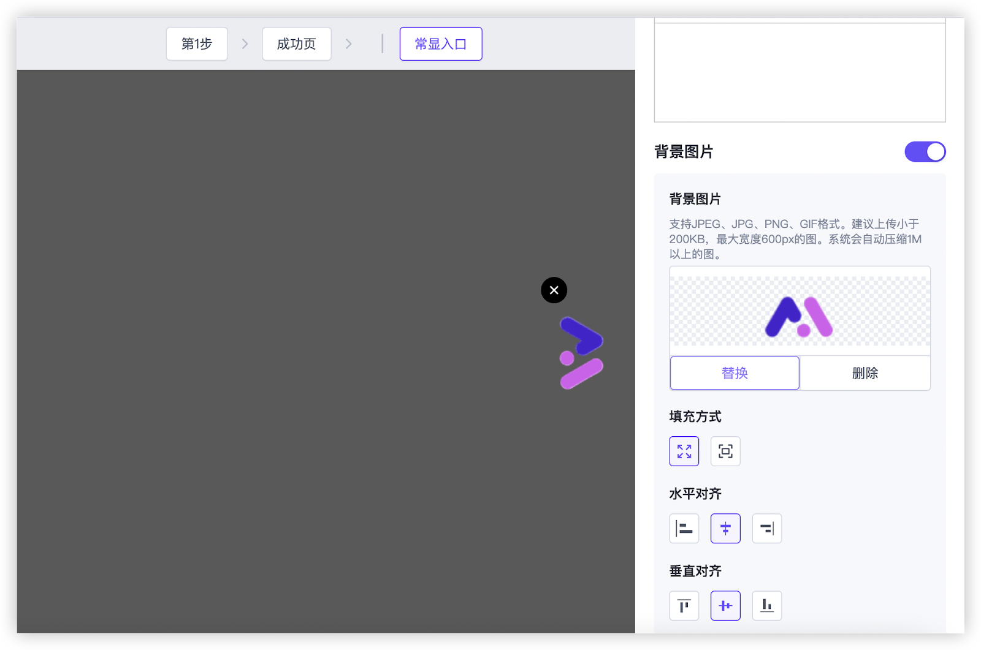Set horizontal alignment to left
Screen dimensions: 981x650
tap(684, 529)
